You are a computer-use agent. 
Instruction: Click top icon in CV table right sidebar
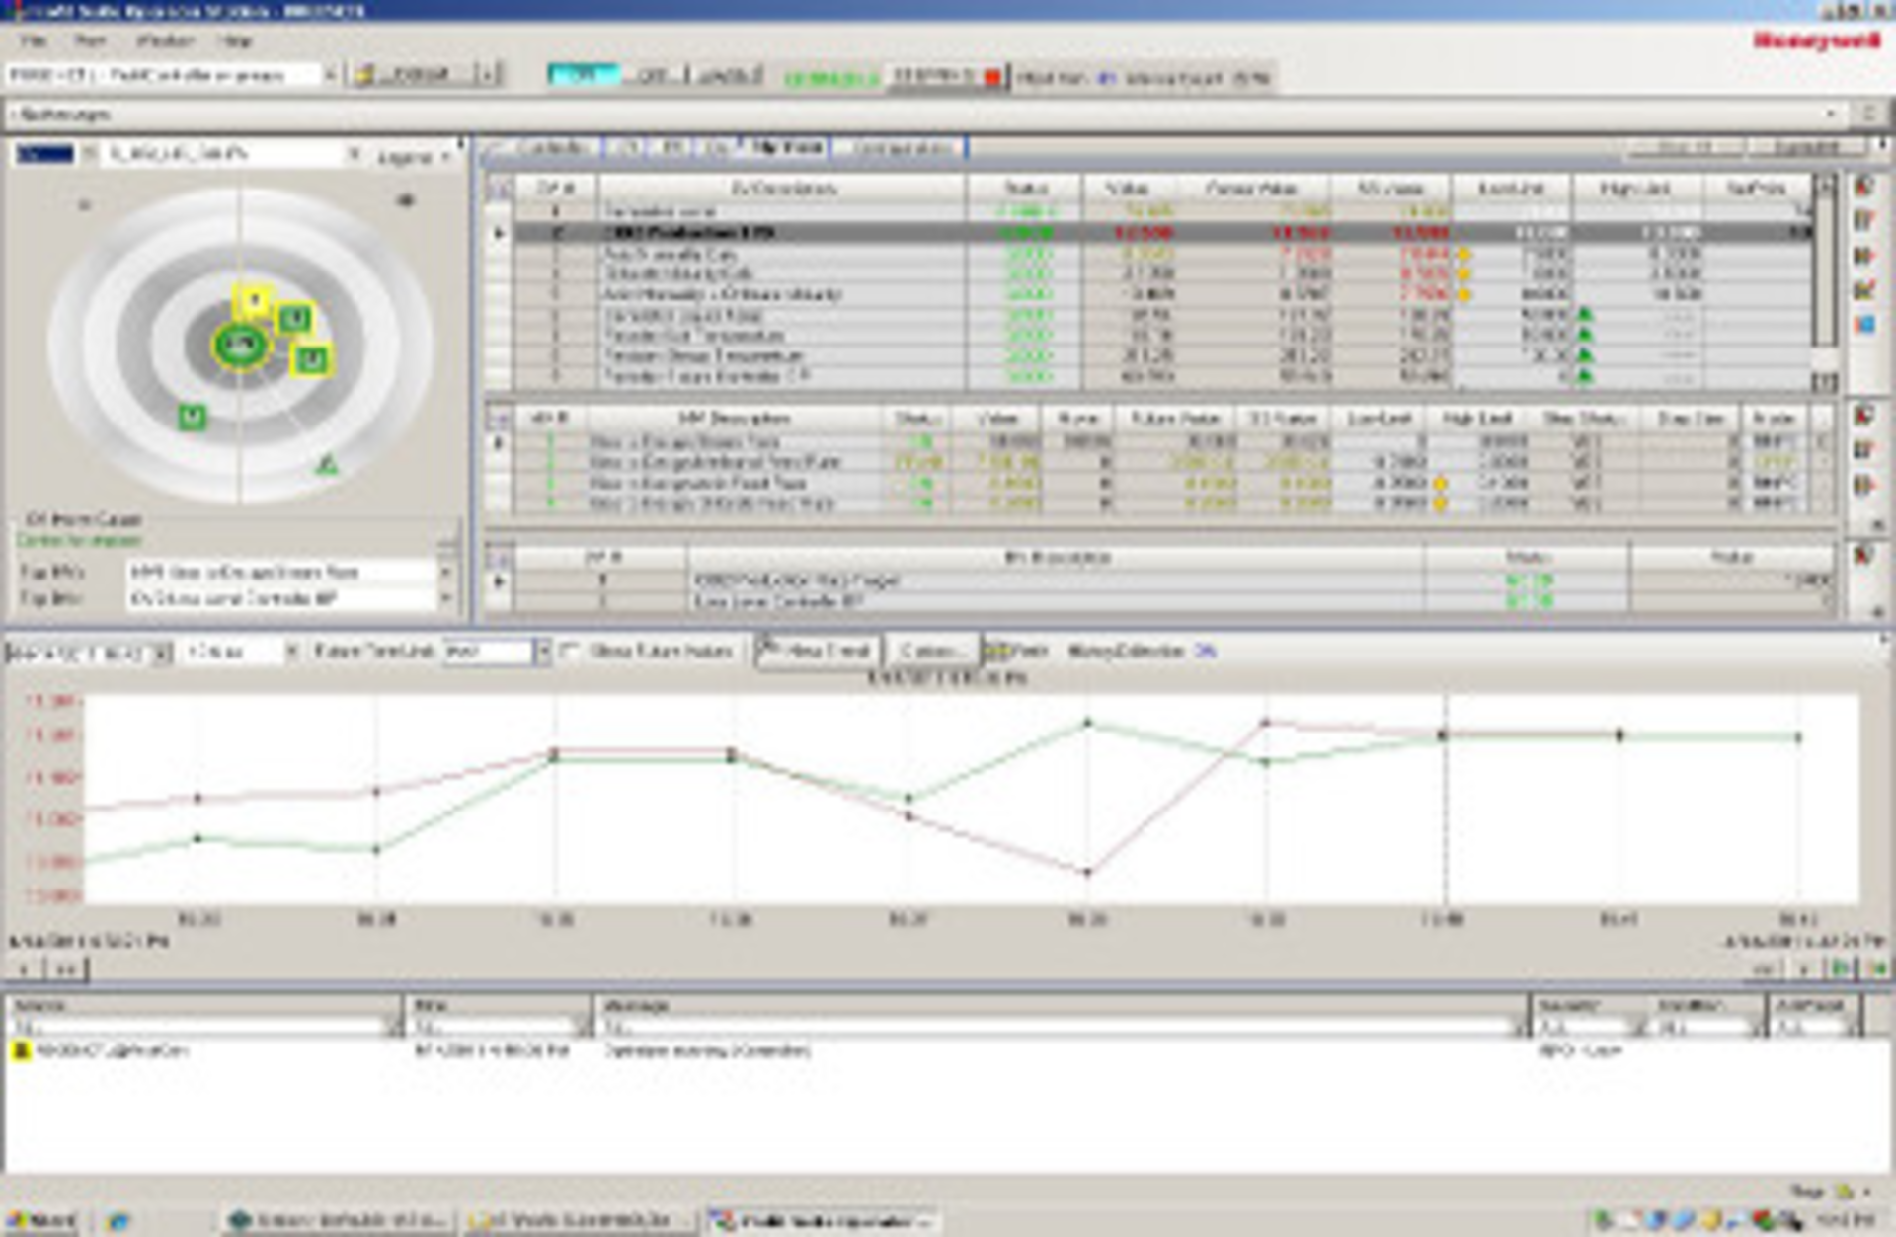click(1864, 188)
